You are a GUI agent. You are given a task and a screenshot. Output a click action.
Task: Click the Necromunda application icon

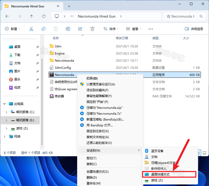(51, 75)
